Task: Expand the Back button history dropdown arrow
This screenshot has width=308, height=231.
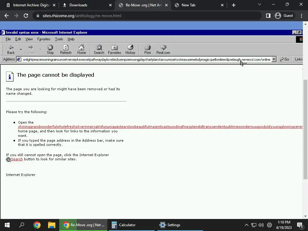Action: pos(21,50)
